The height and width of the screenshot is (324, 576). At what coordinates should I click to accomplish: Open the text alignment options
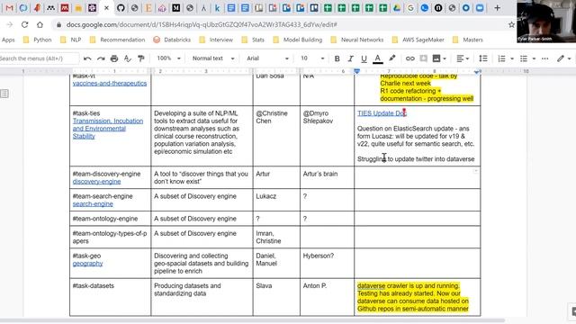pyautogui.click(x=462, y=58)
